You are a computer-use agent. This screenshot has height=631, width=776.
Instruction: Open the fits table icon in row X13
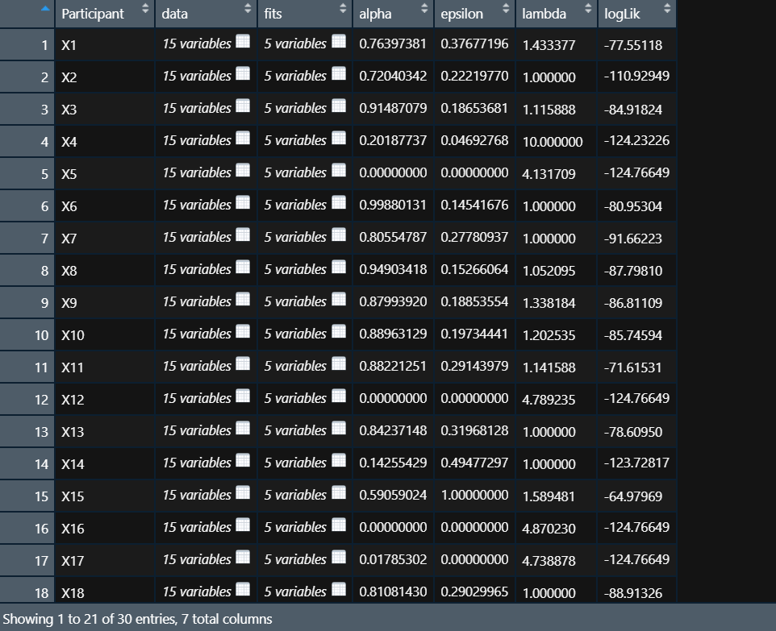(x=339, y=428)
